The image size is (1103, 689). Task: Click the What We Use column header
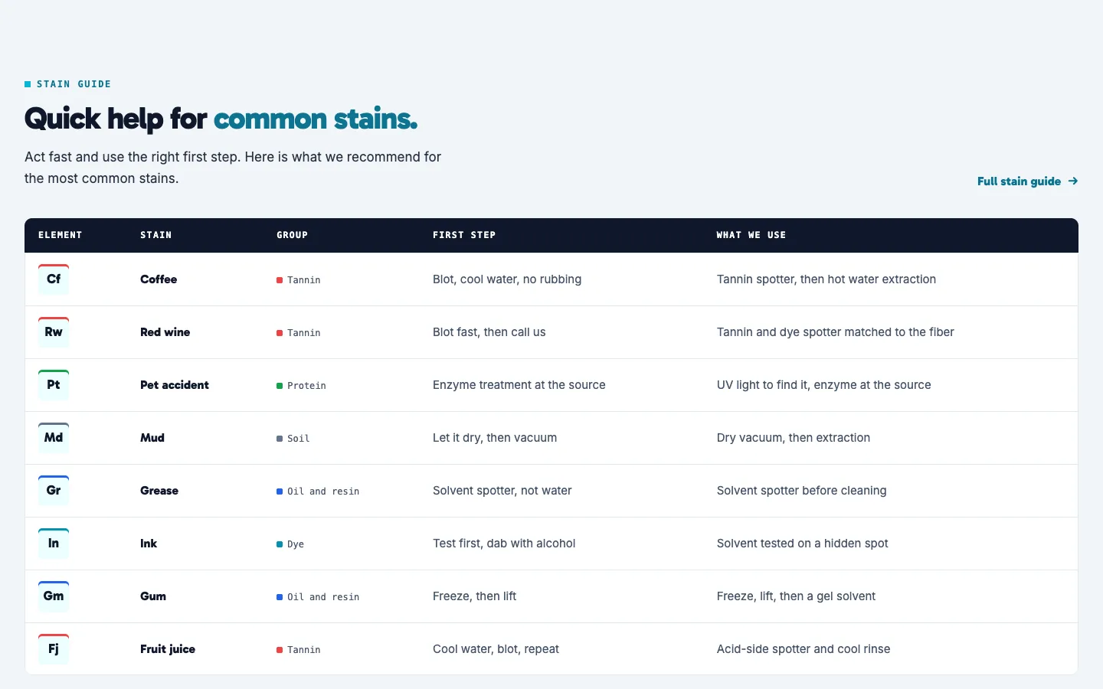751,235
